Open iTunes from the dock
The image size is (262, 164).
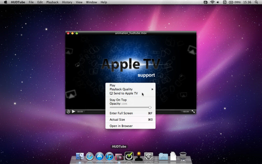[x=109, y=156]
